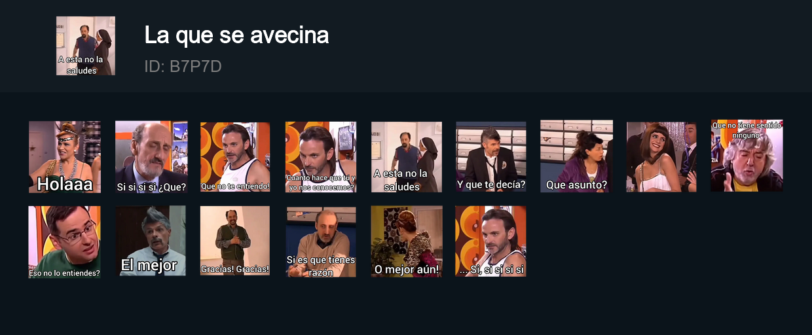Choose the '... Si, si si si si' sticker

tap(491, 241)
